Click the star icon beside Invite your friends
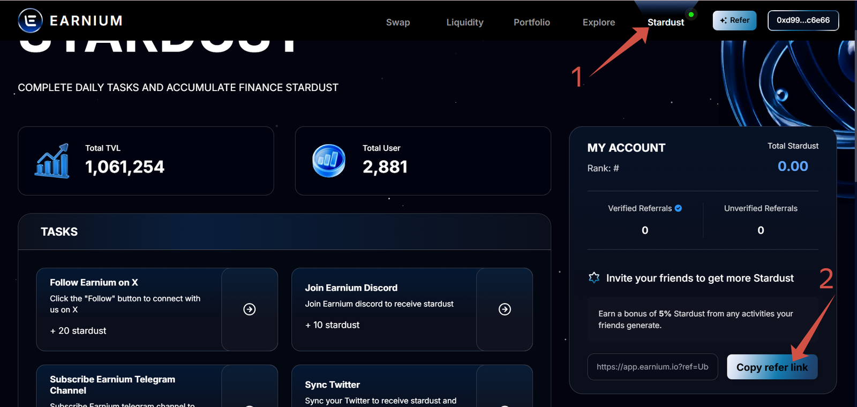857x407 pixels. (594, 277)
